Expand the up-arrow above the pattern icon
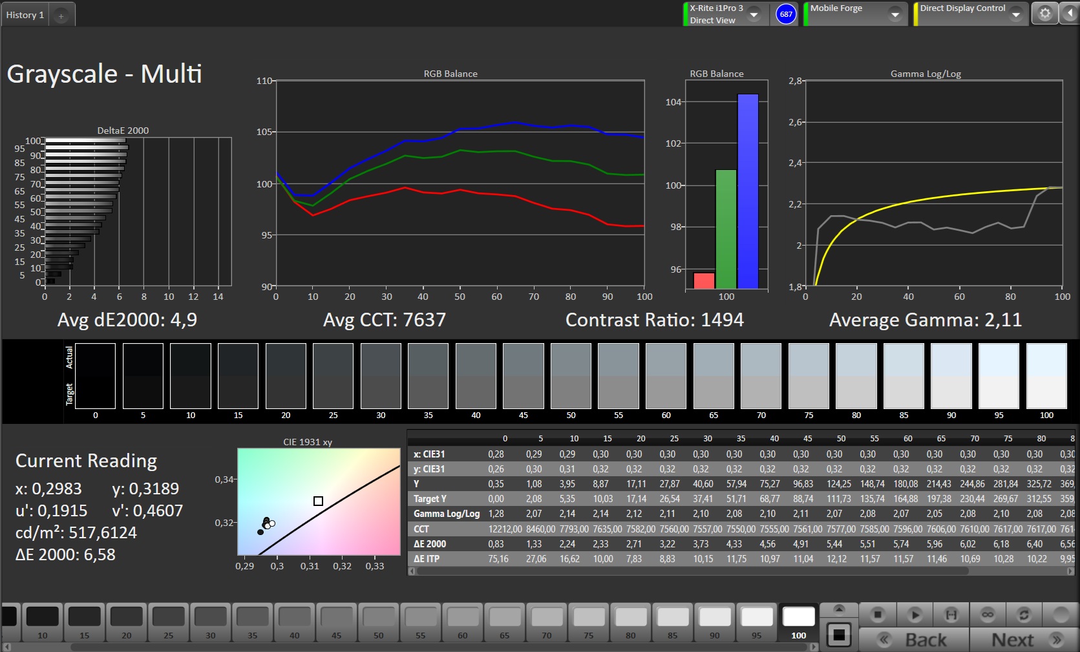The image size is (1080, 652). [839, 609]
